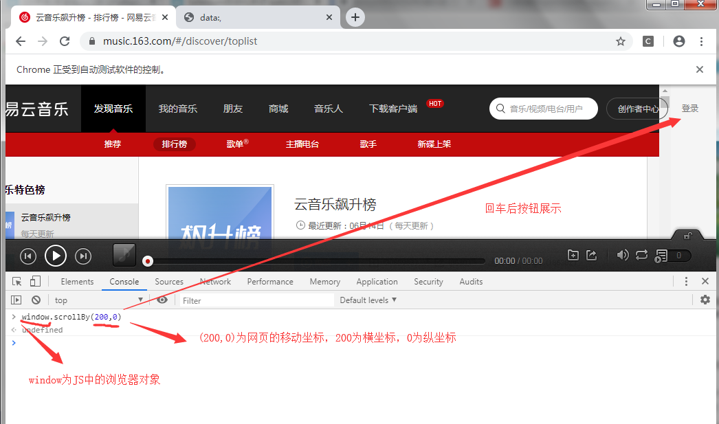Close the 云音乐飙升榜 browser tab
This screenshot has height=424, width=719.
(165, 17)
